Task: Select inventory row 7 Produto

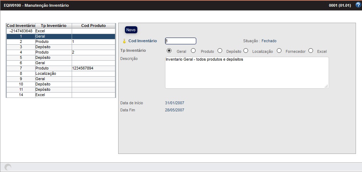Action: pos(61,68)
